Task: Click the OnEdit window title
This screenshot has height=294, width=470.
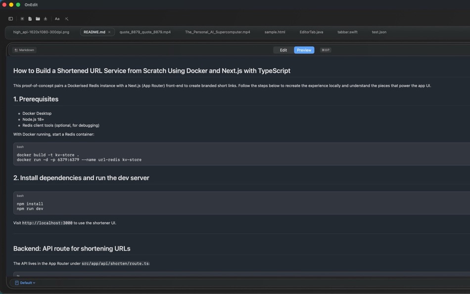Action: pos(31,5)
